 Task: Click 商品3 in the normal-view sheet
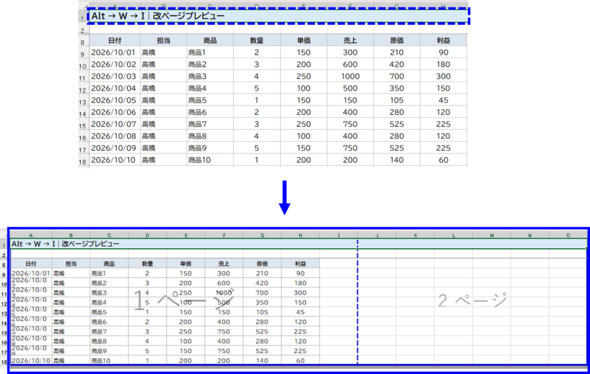pos(210,77)
